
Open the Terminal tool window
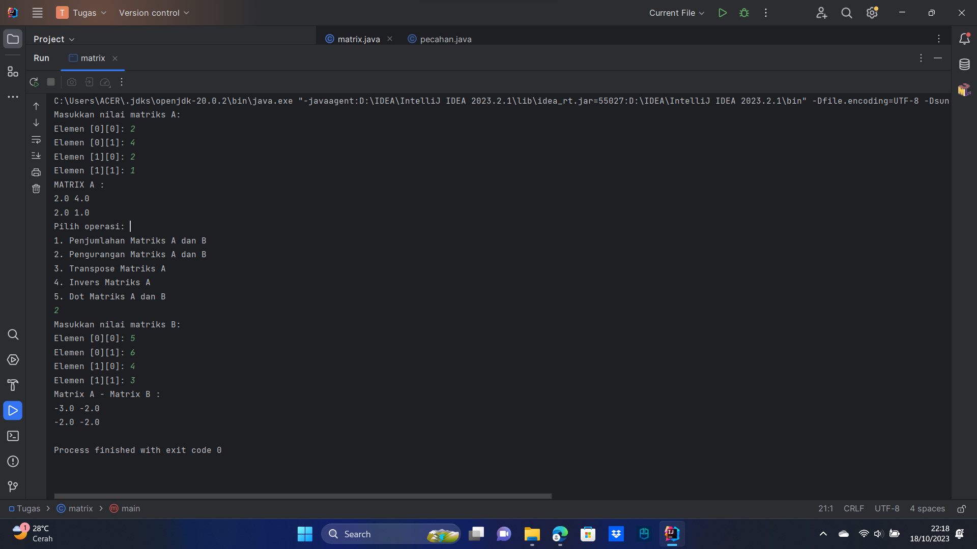[x=13, y=436]
